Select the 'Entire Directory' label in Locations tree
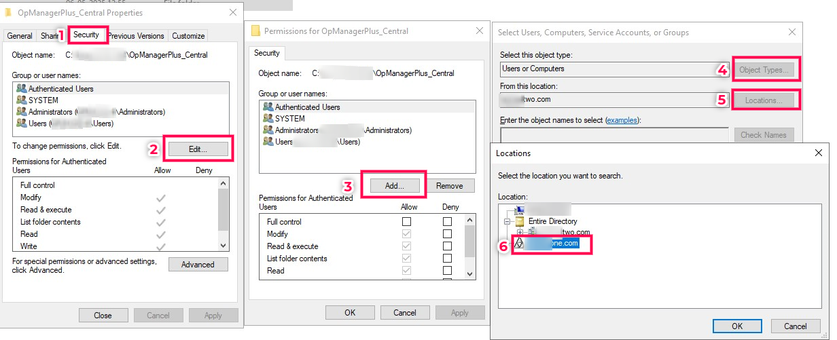 [x=553, y=221]
